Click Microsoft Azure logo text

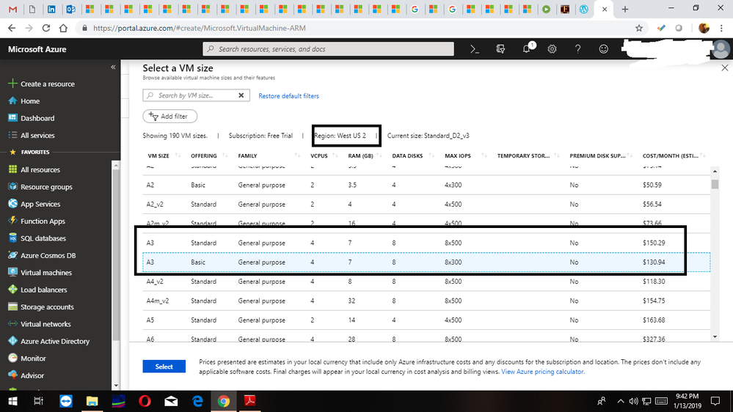pyautogui.click(x=37, y=49)
